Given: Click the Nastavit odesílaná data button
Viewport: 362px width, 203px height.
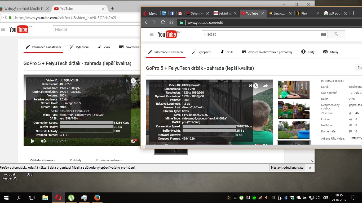Looking at the screenshot, I should [x=287, y=168].
